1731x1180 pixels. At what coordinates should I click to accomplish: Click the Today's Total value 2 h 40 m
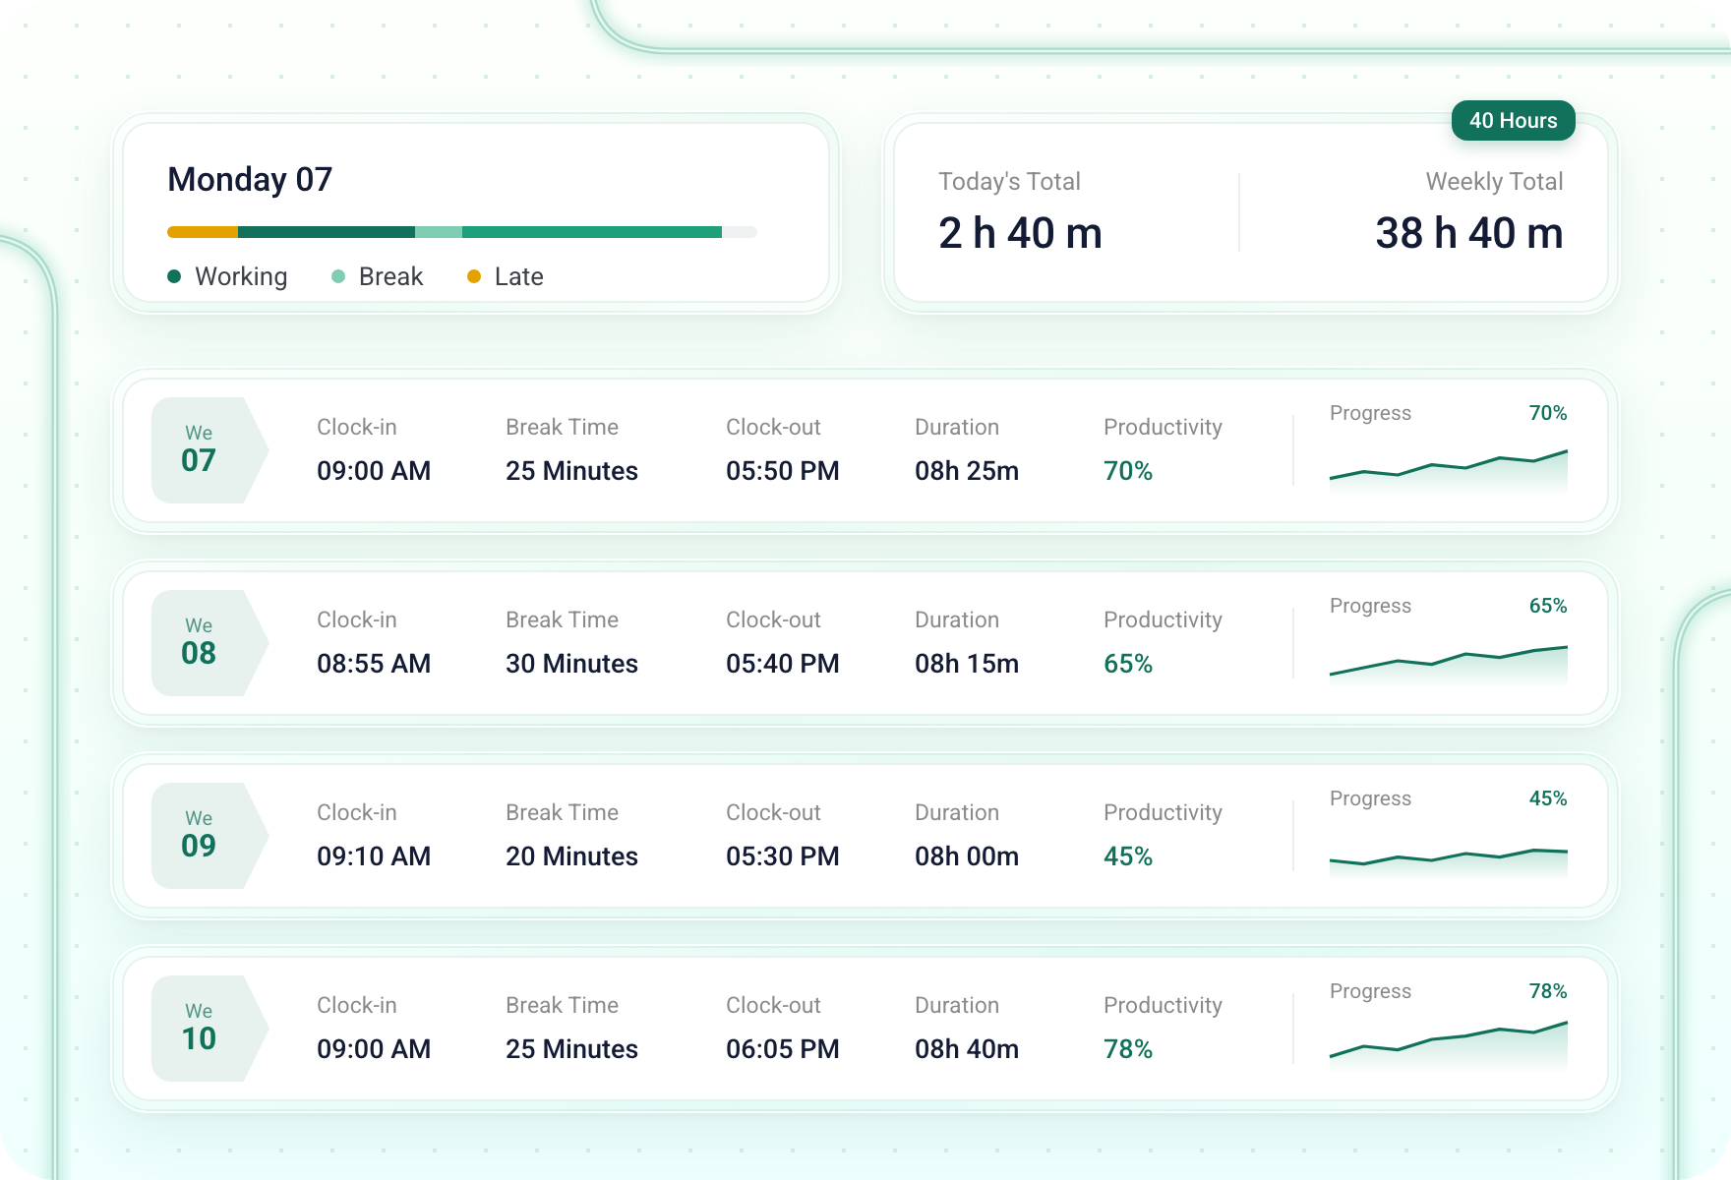(1020, 233)
